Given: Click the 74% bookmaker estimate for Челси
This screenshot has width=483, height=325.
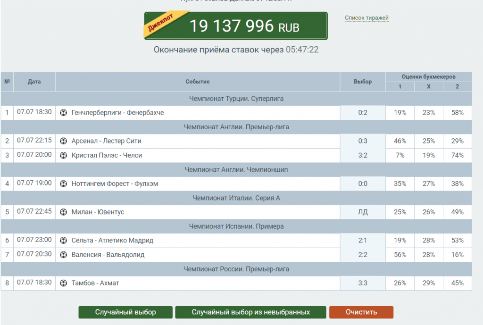Looking at the screenshot, I should coord(458,155).
